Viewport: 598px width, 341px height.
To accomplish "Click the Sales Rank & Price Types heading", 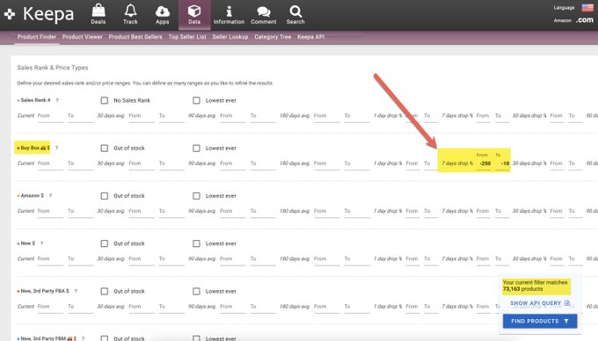I will [x=53, y=68].
